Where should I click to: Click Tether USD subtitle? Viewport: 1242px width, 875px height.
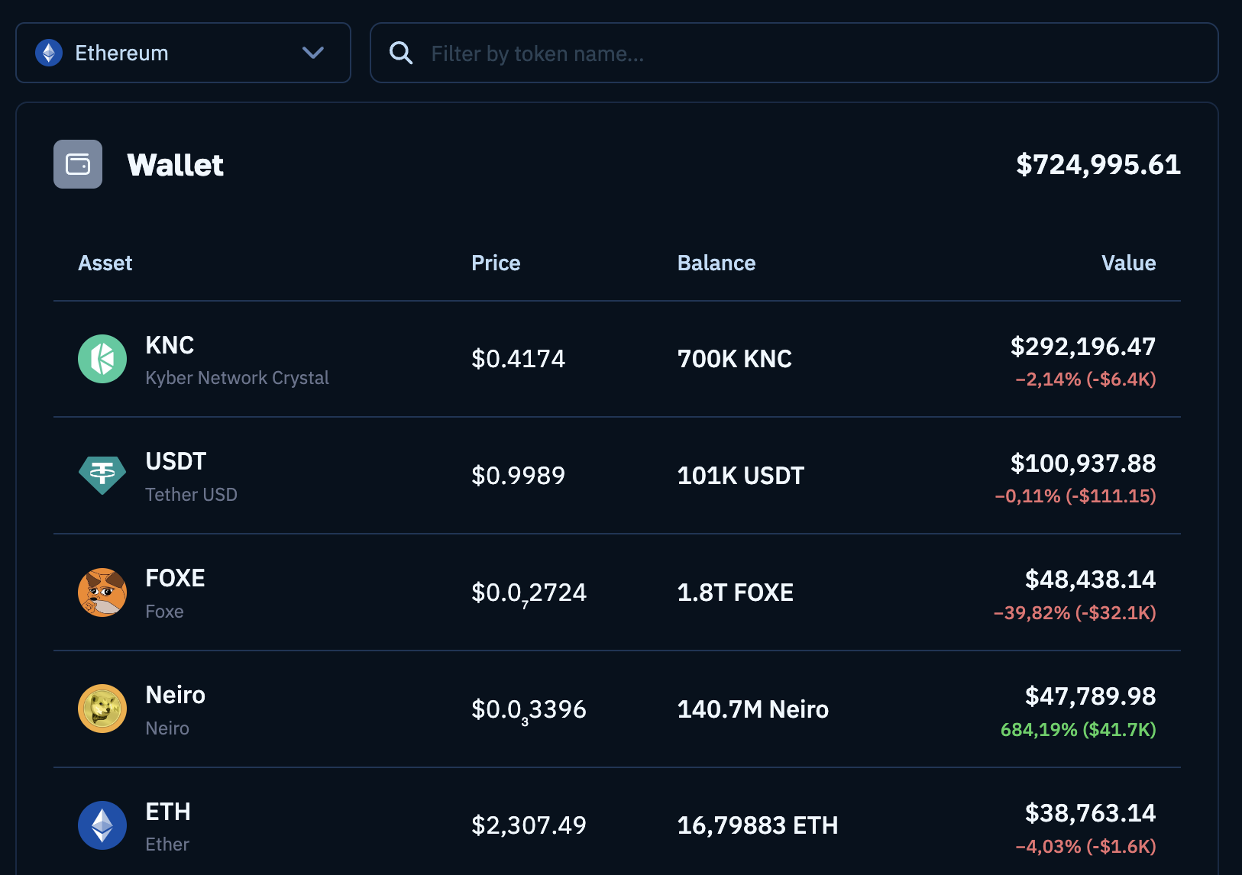click(x=191, y=495)
